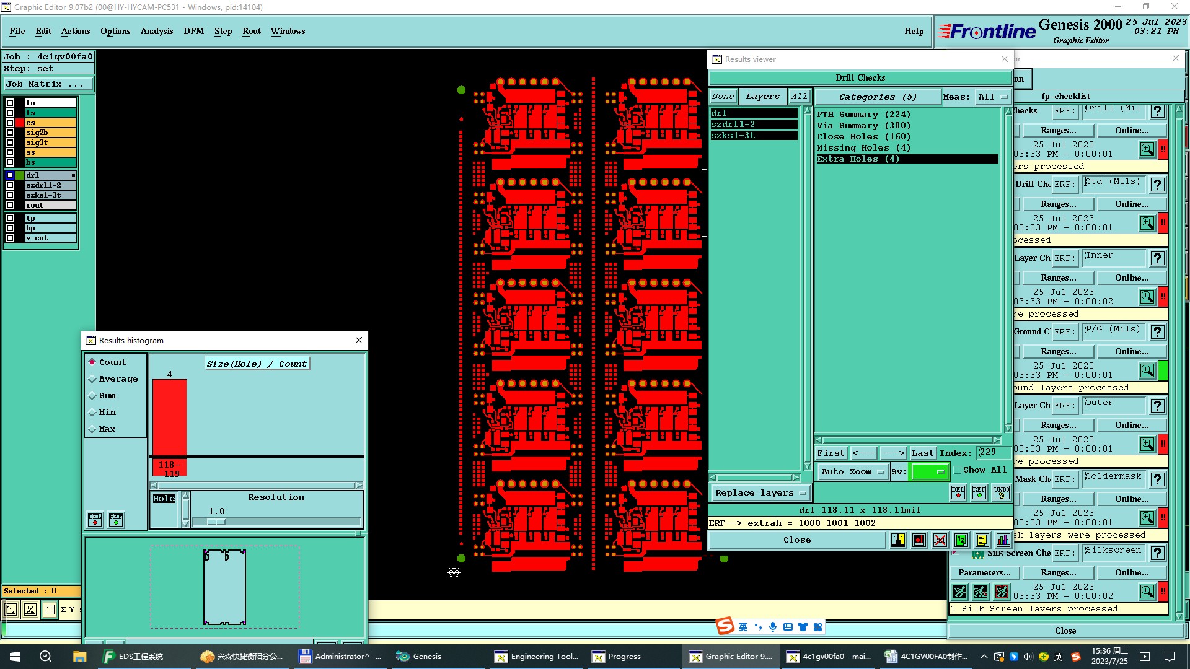The height and width of the screenshot is (669, 1190).
Task: Click the yellow notes icon in Results viewer
Action: point(982,540)
